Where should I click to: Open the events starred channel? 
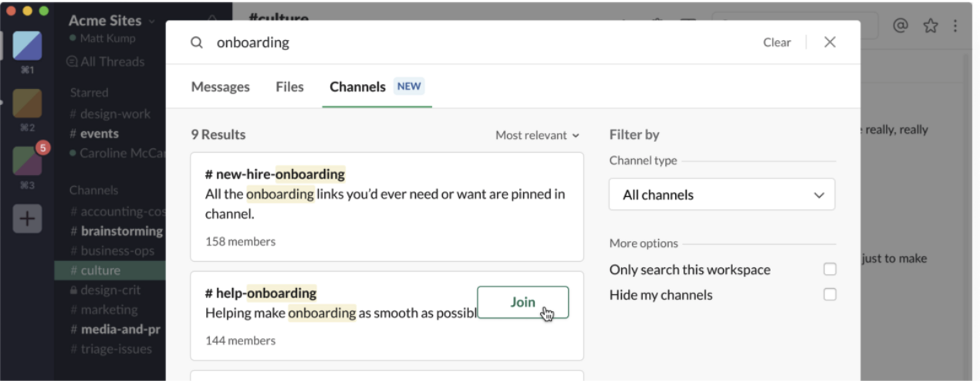point(94,134)
